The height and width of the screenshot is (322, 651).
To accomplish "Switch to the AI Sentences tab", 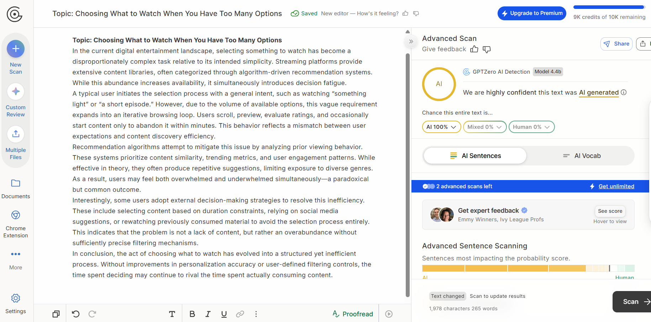I will click(x=475, y=156).
